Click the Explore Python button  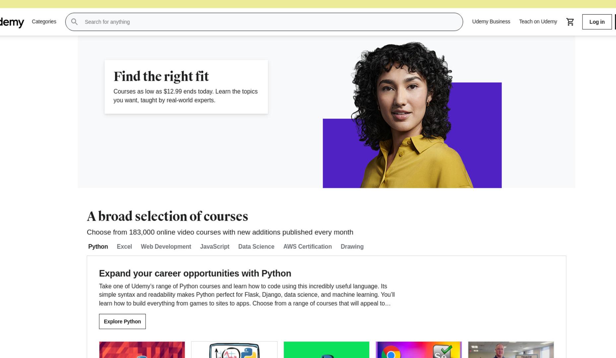click(122, 322)
